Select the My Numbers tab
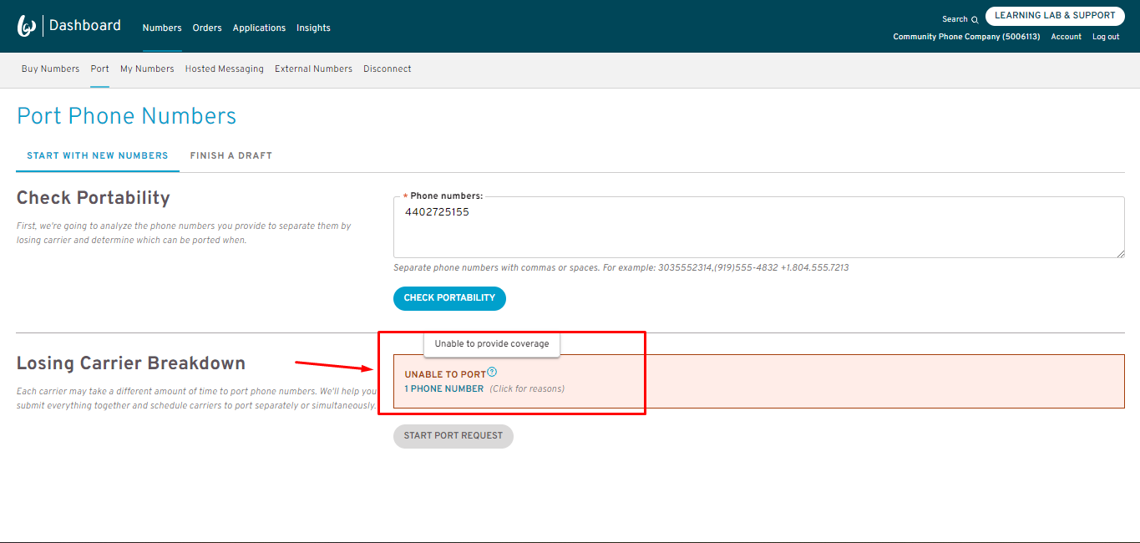Screen dimensions: 1140x543 (147, 69)
